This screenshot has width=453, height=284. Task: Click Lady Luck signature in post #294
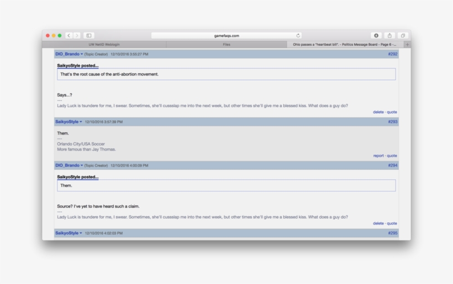pos(203,217)
